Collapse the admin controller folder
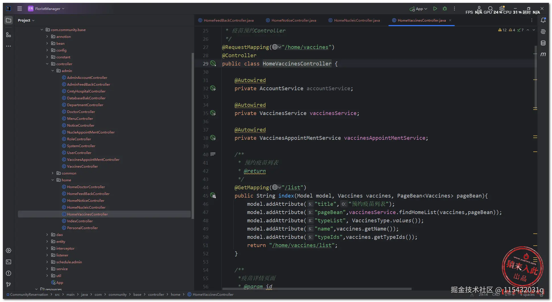 tap(53, 71)
